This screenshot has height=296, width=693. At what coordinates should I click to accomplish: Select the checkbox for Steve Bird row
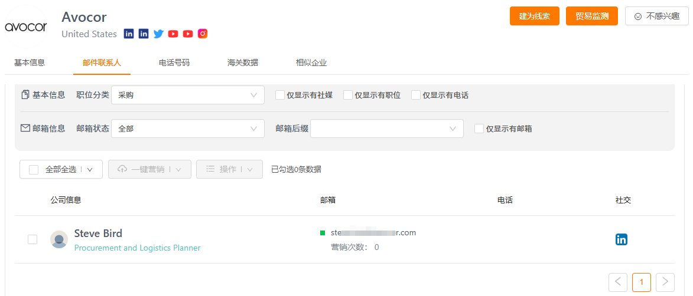point(32,239)
